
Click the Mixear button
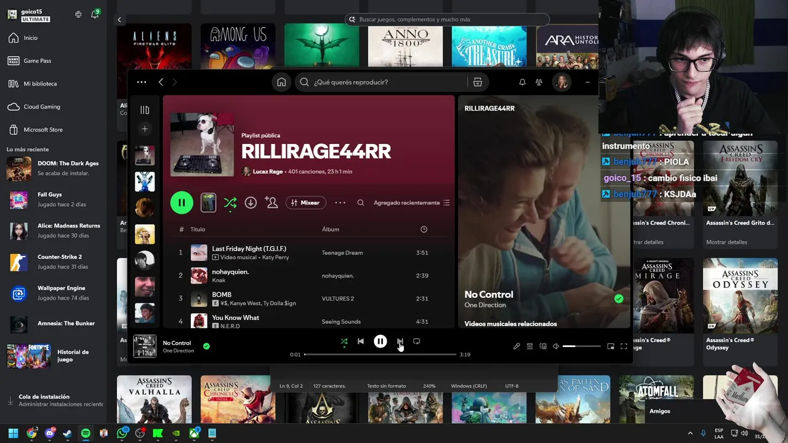(305, 202)
